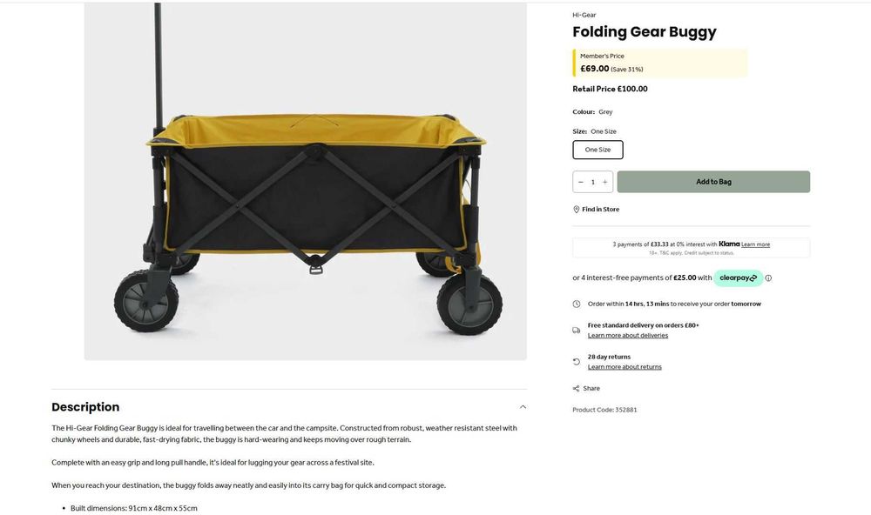871x515 pixels.
Task: Decrease quantity with the minus button
Action: (x=581, y=182)
